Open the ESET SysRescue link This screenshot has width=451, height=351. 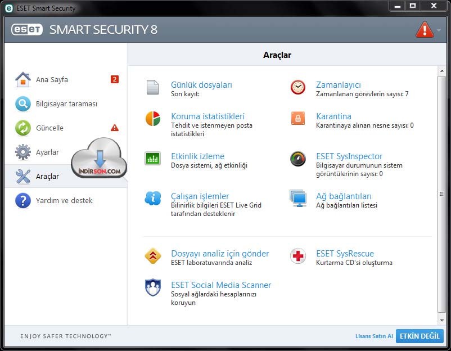pos(345,254)
